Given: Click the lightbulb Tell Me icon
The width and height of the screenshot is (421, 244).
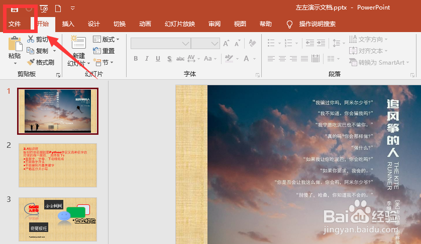Looking at the screenshot, I should point(289,25).
